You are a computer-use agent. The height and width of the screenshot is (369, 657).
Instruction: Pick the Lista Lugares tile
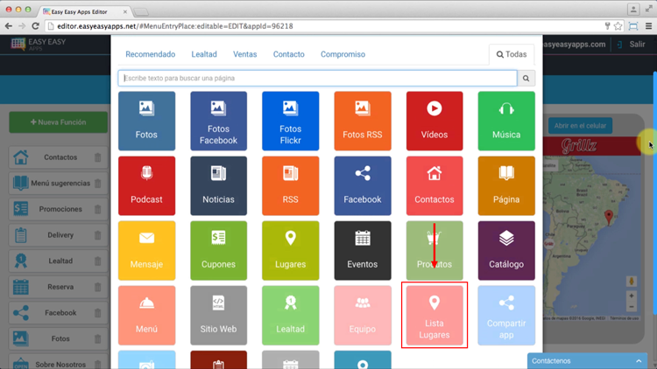(434, 315)
